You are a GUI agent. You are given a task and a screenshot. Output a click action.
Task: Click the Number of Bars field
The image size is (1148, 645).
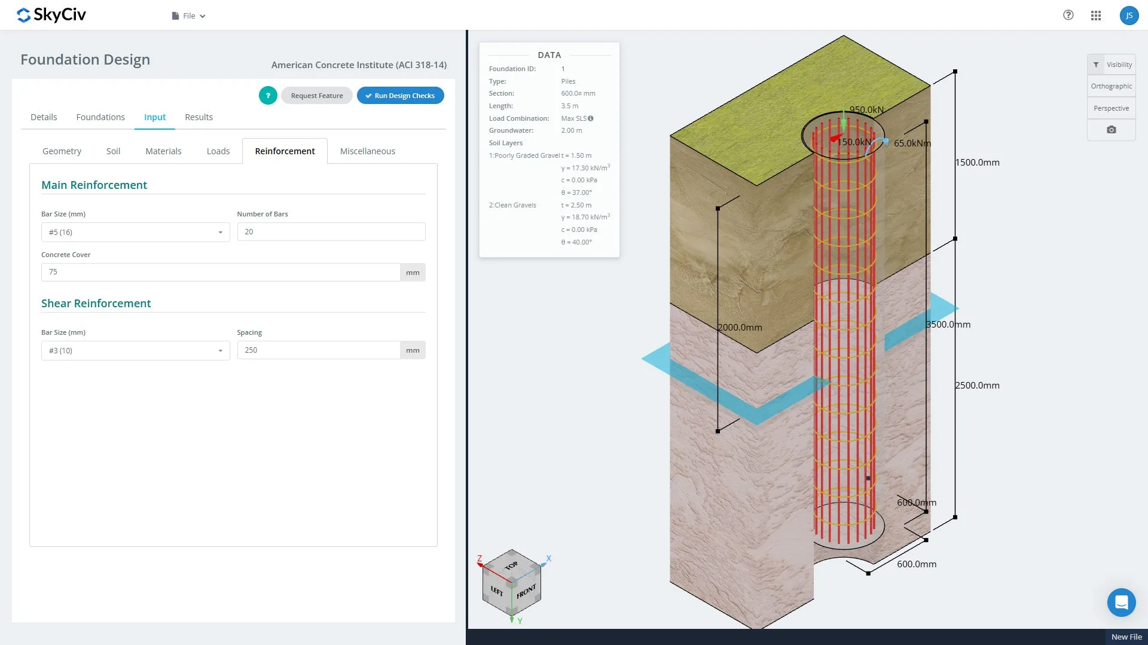pos(331,232)
